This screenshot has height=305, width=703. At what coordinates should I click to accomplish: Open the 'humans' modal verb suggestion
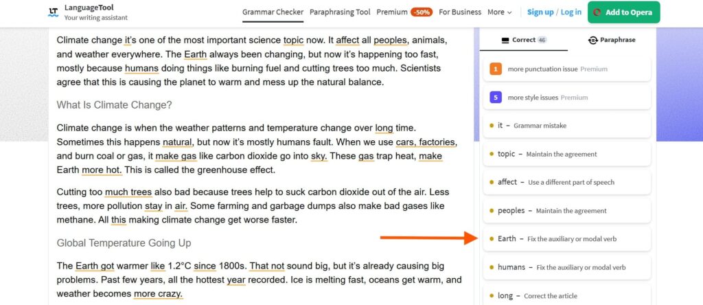click(x=566, y=267)
